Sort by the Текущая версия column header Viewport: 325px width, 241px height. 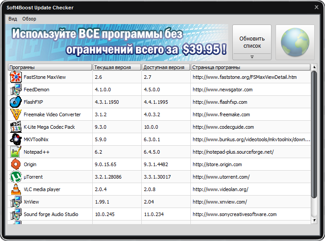pos(117,67)
